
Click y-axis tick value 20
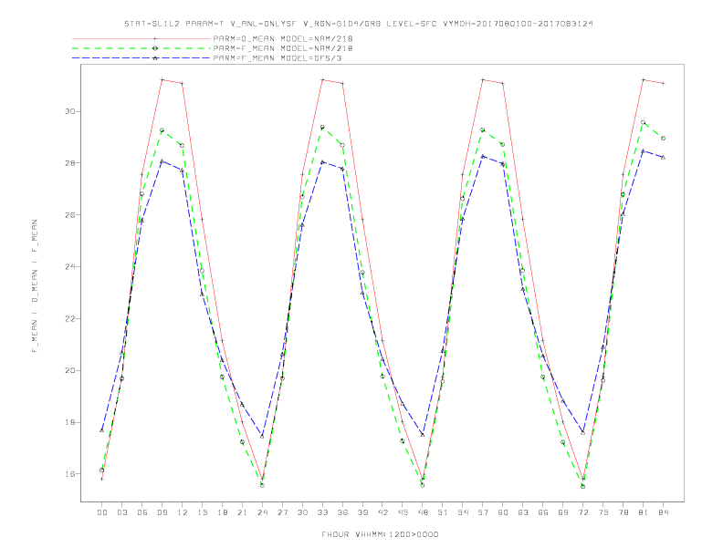(70, 370)
